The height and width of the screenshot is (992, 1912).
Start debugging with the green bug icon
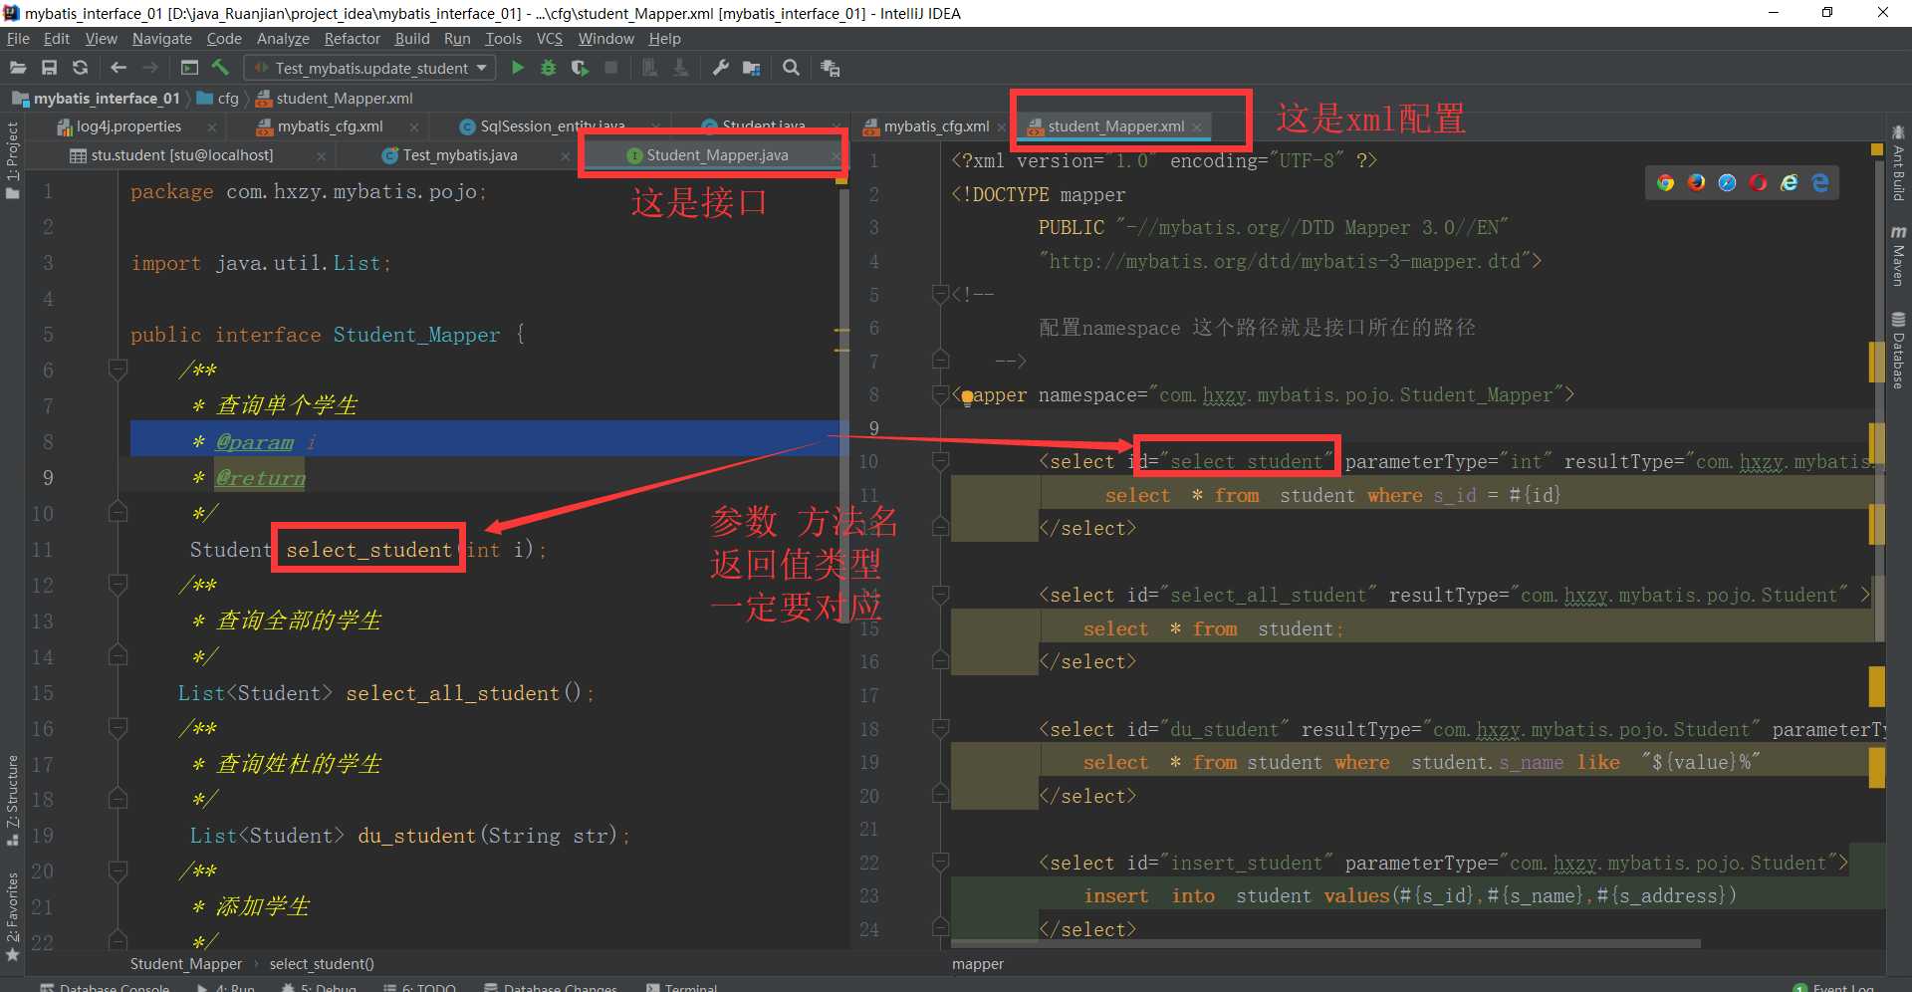coord(548,68)
